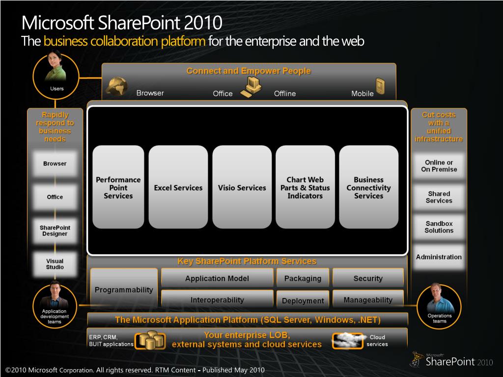Click 'Your enterprise LOB, external systems' text
Viewport: 503px width, 377px height.
coord(247,340)
